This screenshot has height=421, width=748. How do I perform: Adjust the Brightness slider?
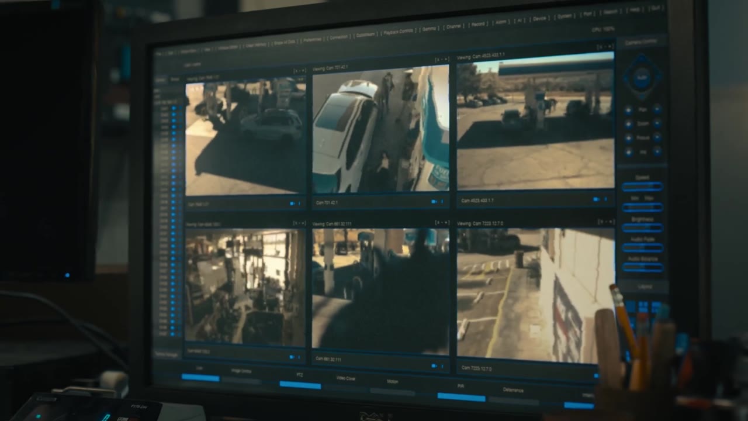click(x=642, y=227)
